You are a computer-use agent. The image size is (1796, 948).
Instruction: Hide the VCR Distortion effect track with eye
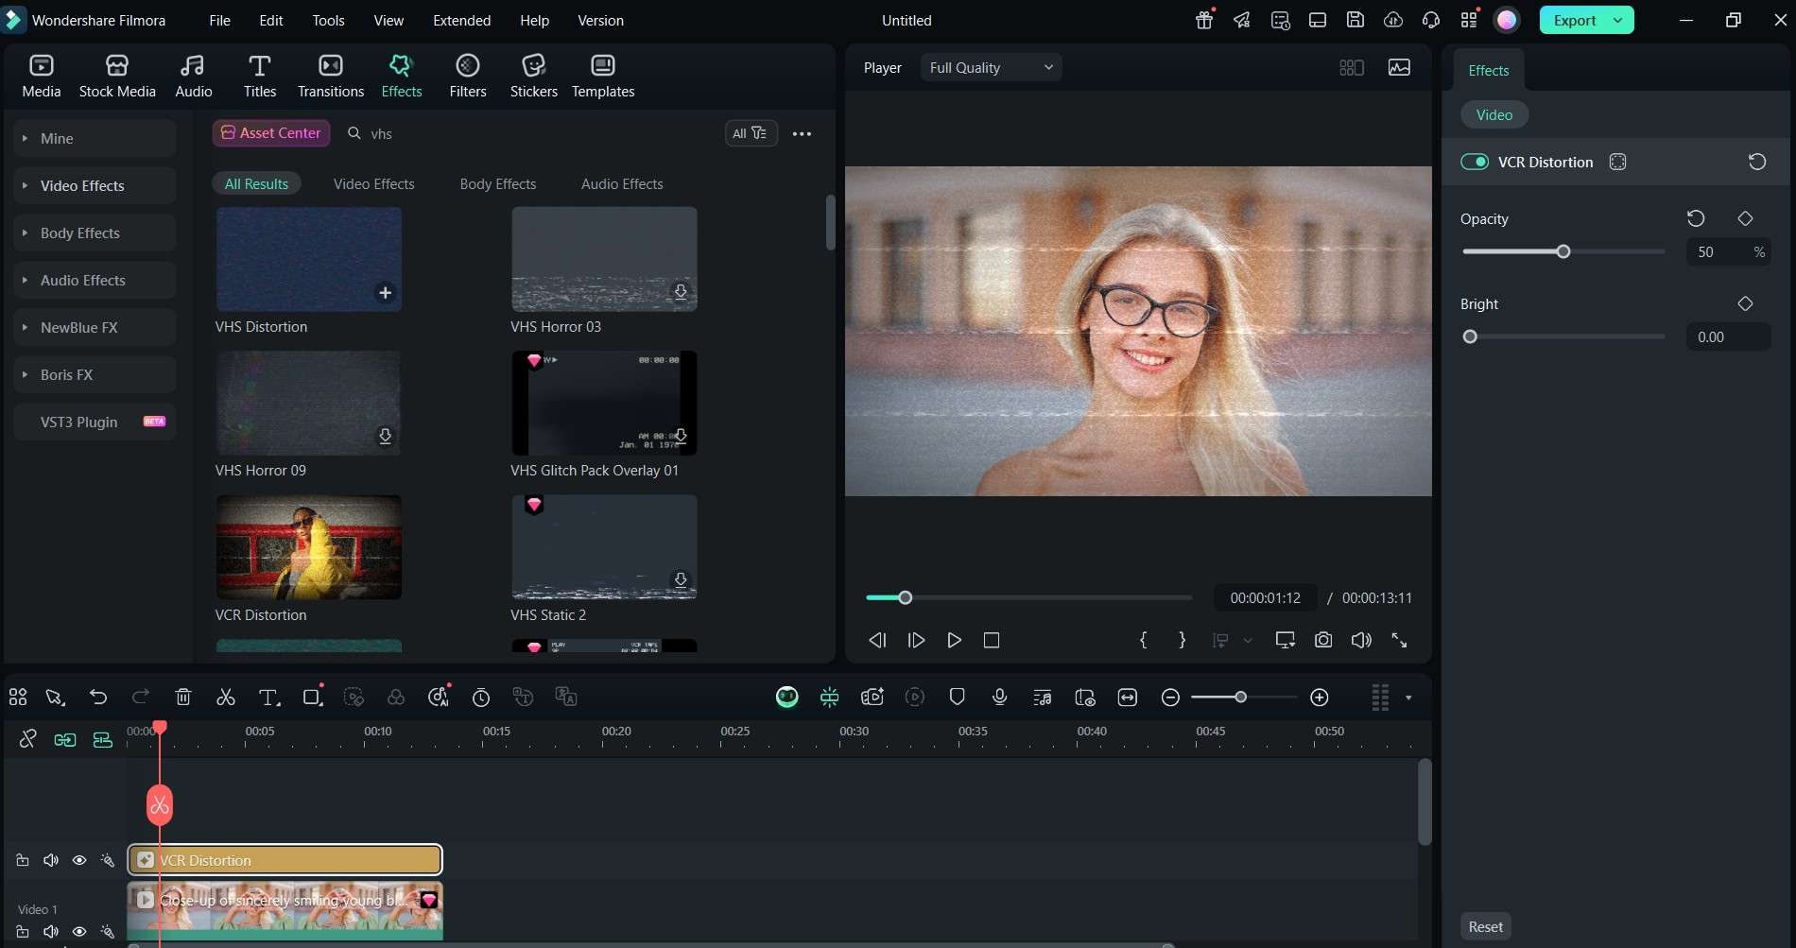click(79, 860)
